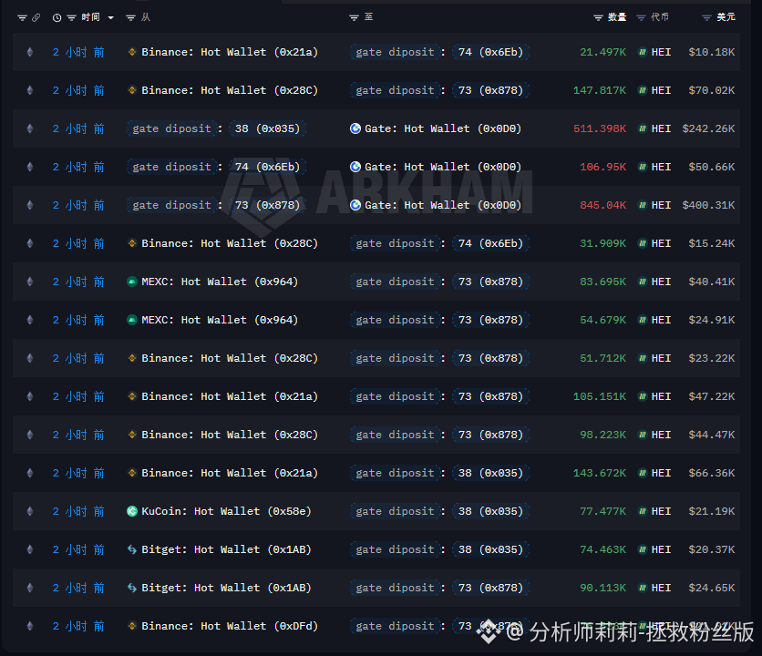The image size is (762, 656).
Task: Click the Ethereum icon in the 21.497K row
Action: coord(30,52)
